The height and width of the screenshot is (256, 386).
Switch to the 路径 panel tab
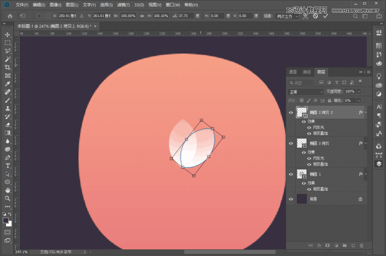pyautogui.click(x=307, y=72)
